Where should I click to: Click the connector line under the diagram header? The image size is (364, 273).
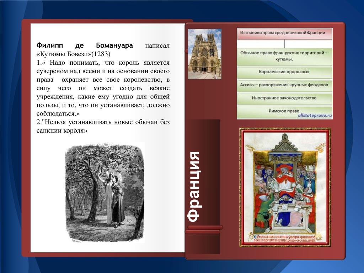tap(284, 43)
